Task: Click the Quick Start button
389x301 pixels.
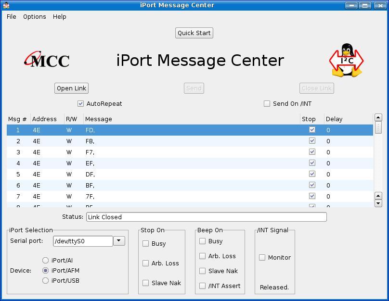Action: [194, 33]
